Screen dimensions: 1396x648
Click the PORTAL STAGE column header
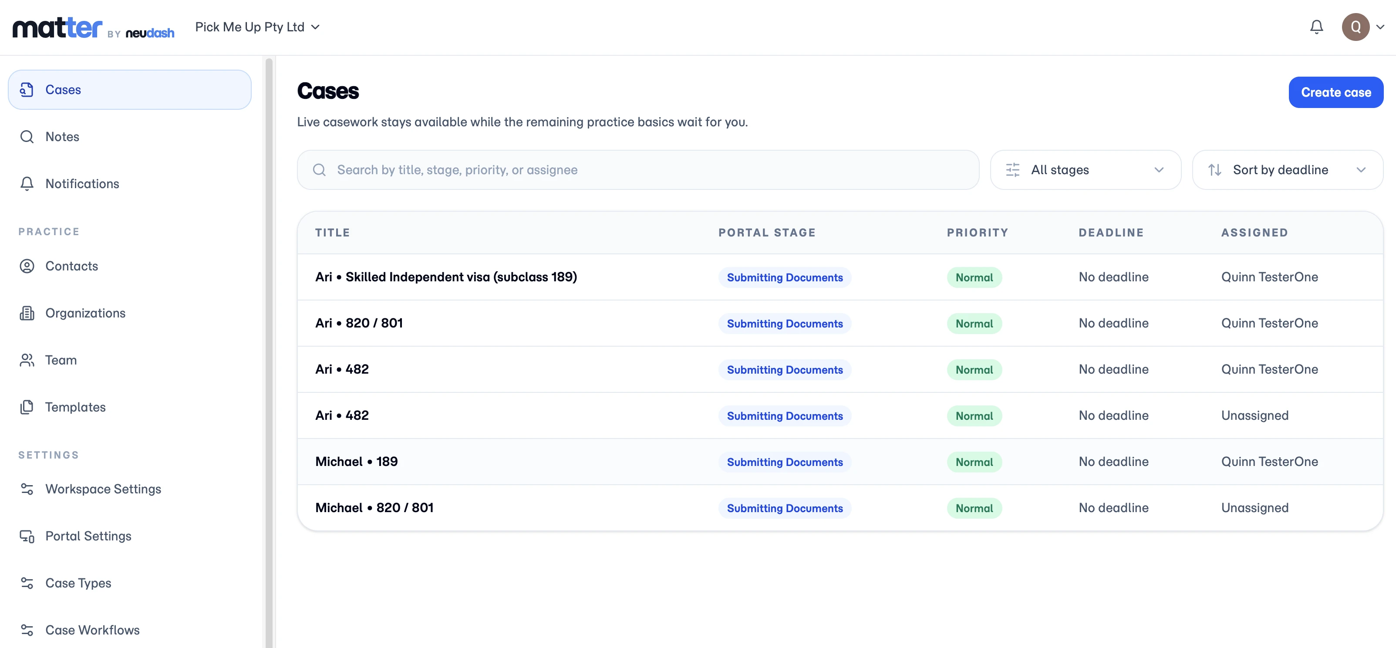pyautogui.click(x=767, y=233)
